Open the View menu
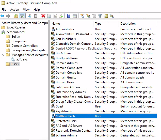Screen dimensions: 161x140 coord(26,10)
